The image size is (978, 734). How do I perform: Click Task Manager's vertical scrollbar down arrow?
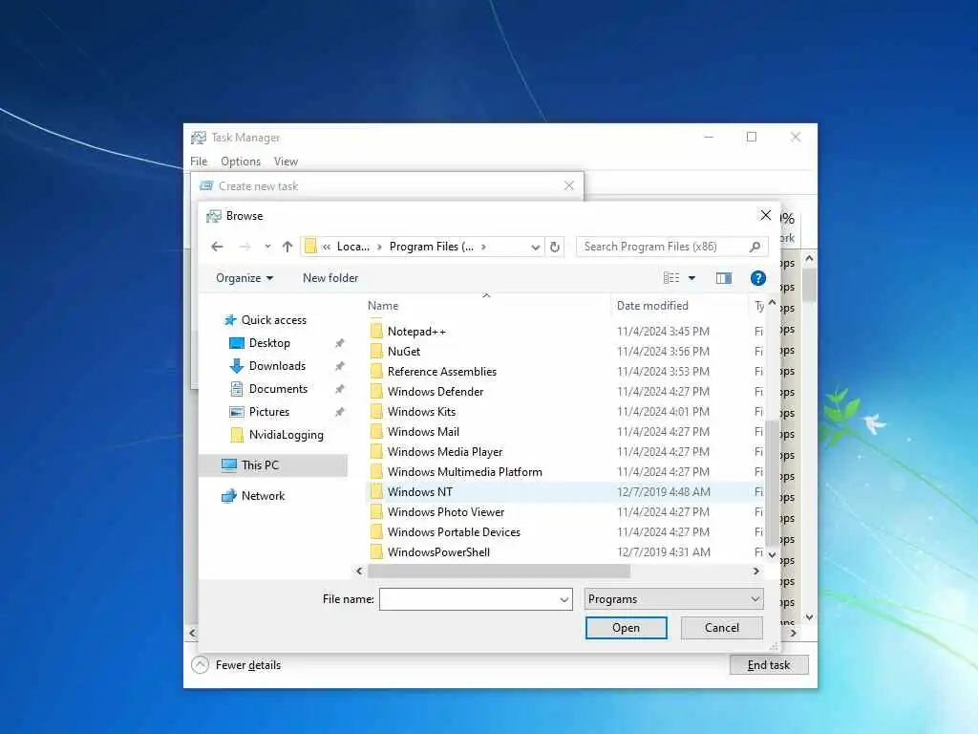(809, 616)
